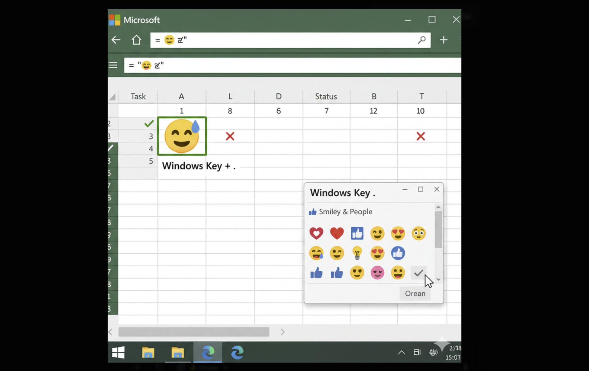Open Windows Start menu on the taskbar

(x=118, y=352)
